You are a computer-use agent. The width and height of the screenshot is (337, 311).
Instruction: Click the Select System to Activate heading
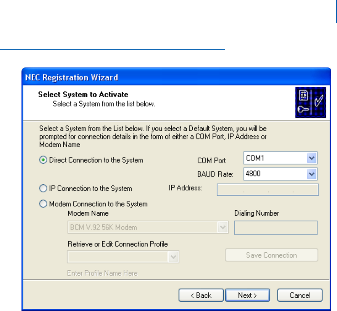click(x=83, y=95)
